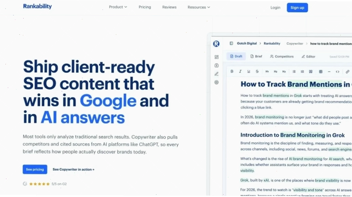Apply italic formatting in editor toolbar
Viewport: 352px width, 197px height.
240,72
